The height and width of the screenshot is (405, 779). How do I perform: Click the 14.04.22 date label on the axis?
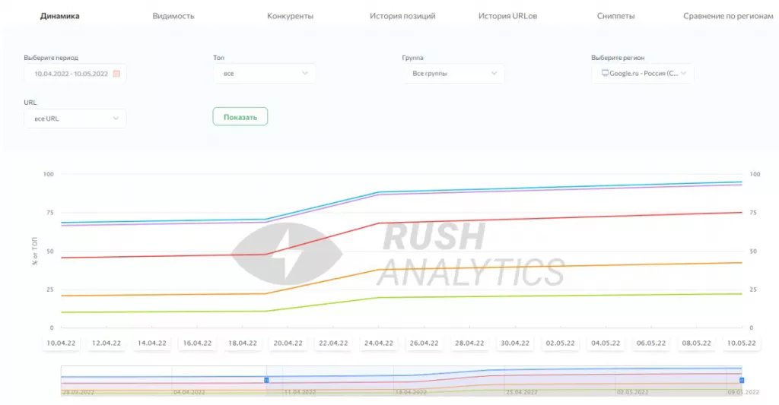click(x=152, y=343)
